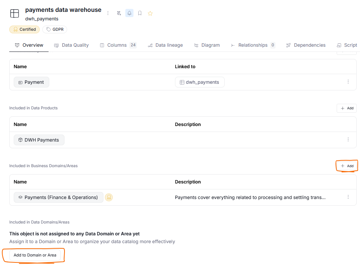Open options menu for the Payment row
The image size is (360, 265).
(x=348, y=82)
